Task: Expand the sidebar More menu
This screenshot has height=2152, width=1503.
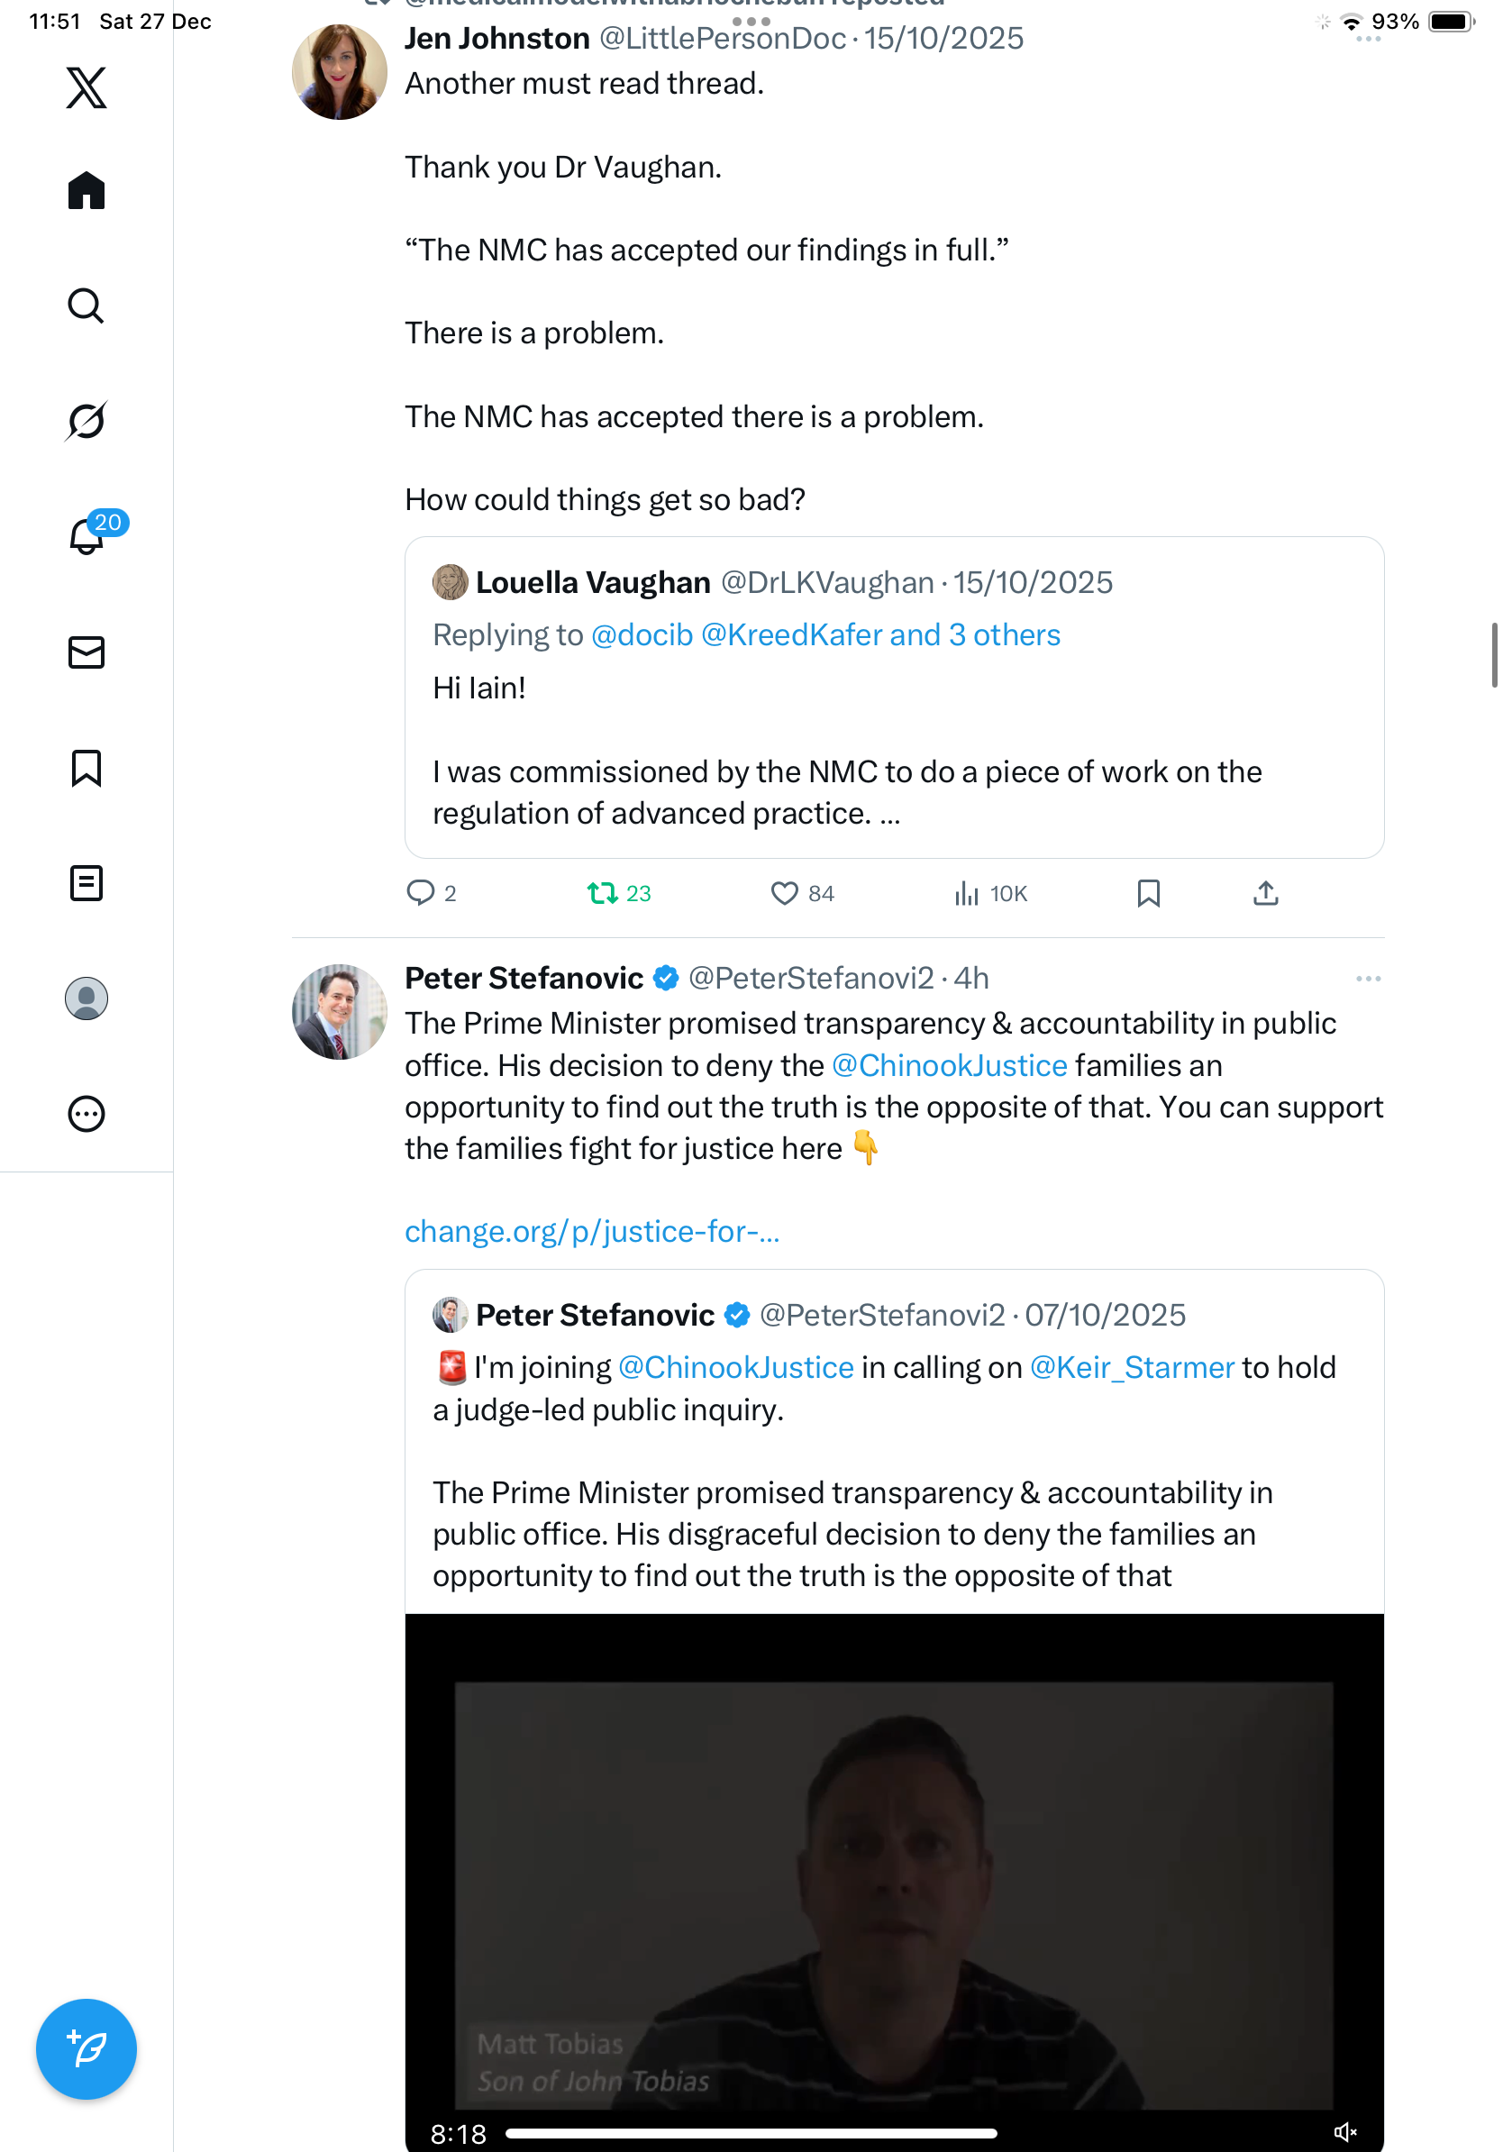Action: point(87,1114)
